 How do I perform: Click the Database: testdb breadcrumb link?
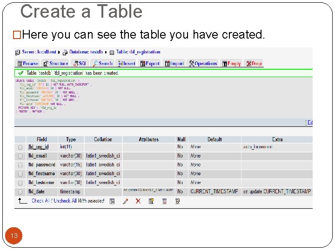86,52
